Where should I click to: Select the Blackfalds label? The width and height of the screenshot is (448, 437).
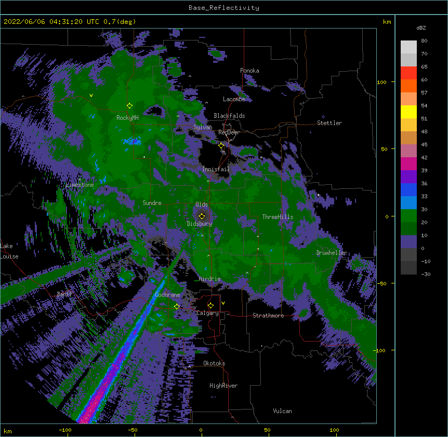point(229,116)
